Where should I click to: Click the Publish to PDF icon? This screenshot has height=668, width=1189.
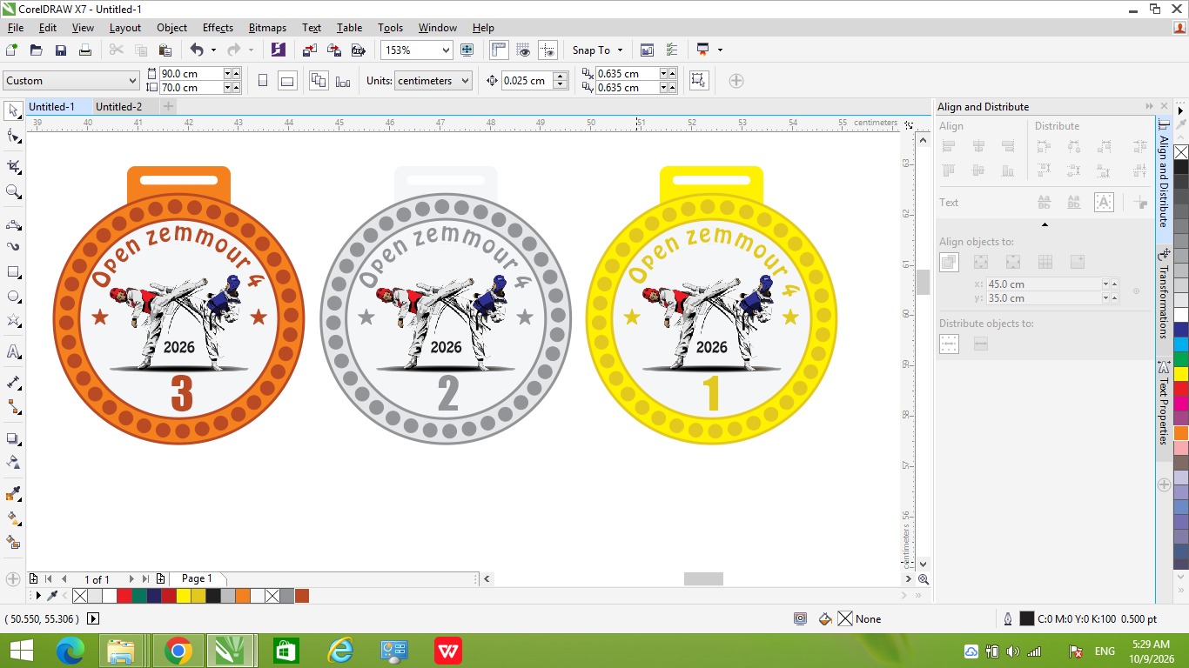pyautogui.click(x=358, y=50)
